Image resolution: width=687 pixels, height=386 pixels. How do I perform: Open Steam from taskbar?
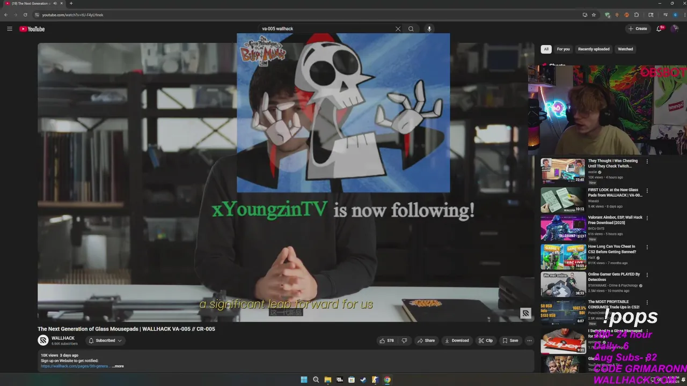click(x=363, y=380)
